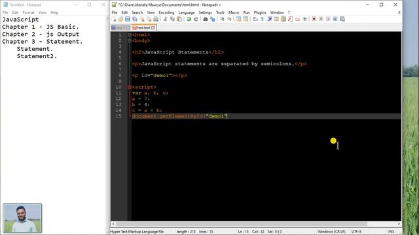This screenshot has height=235, width=419.
Task: Open the Notepad++ View menu
Action: (151, 12)
